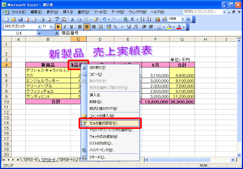The width and height of the screenshot is (243, 169).
Task: Click the last-sheet navigation arrow button
Action: point(18,160)
